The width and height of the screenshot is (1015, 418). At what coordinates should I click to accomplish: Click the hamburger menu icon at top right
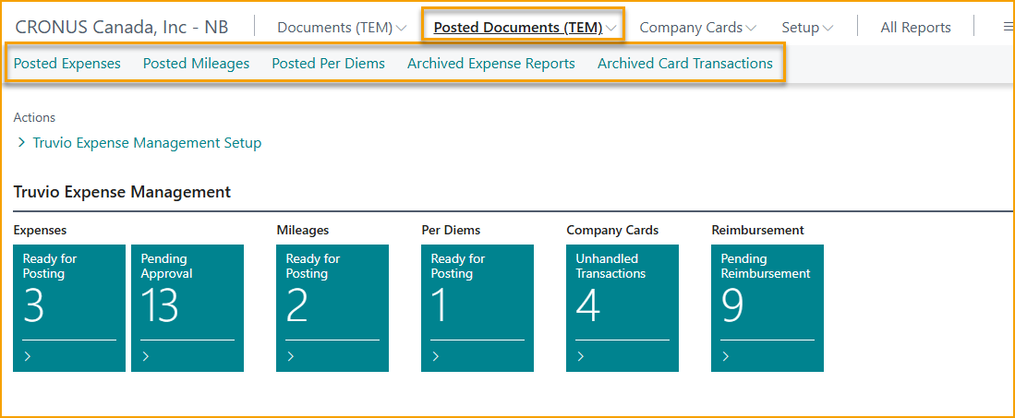1008,28
